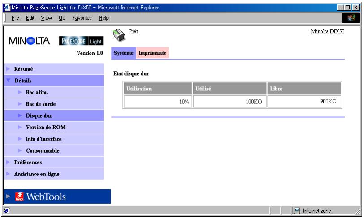
Task: Click the PageScope Light logo
Action: (x=81, y=41)
